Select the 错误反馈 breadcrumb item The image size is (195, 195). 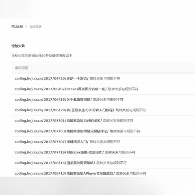tap(35, 26)
